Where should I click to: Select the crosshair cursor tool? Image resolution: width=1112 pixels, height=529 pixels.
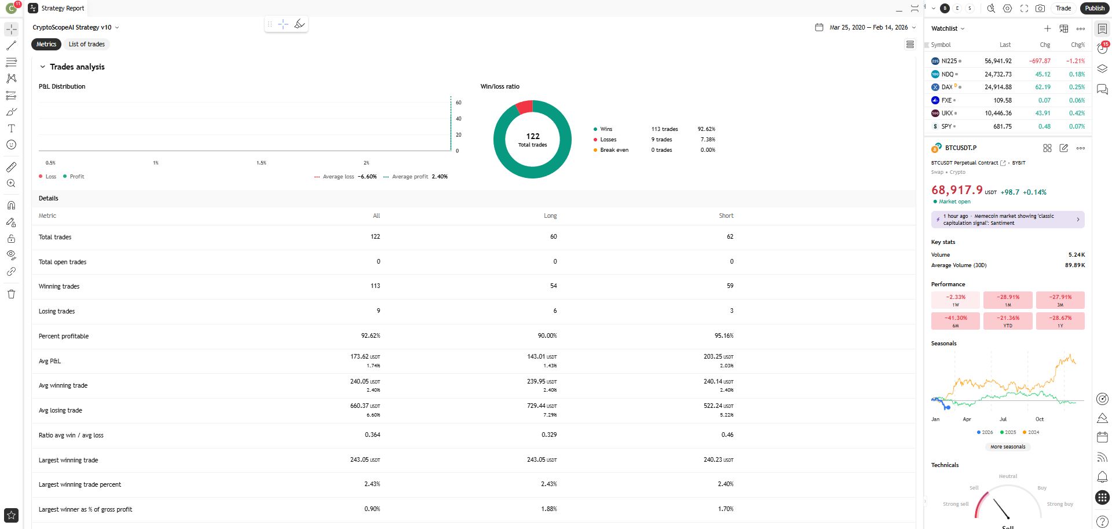coord(11,28)
